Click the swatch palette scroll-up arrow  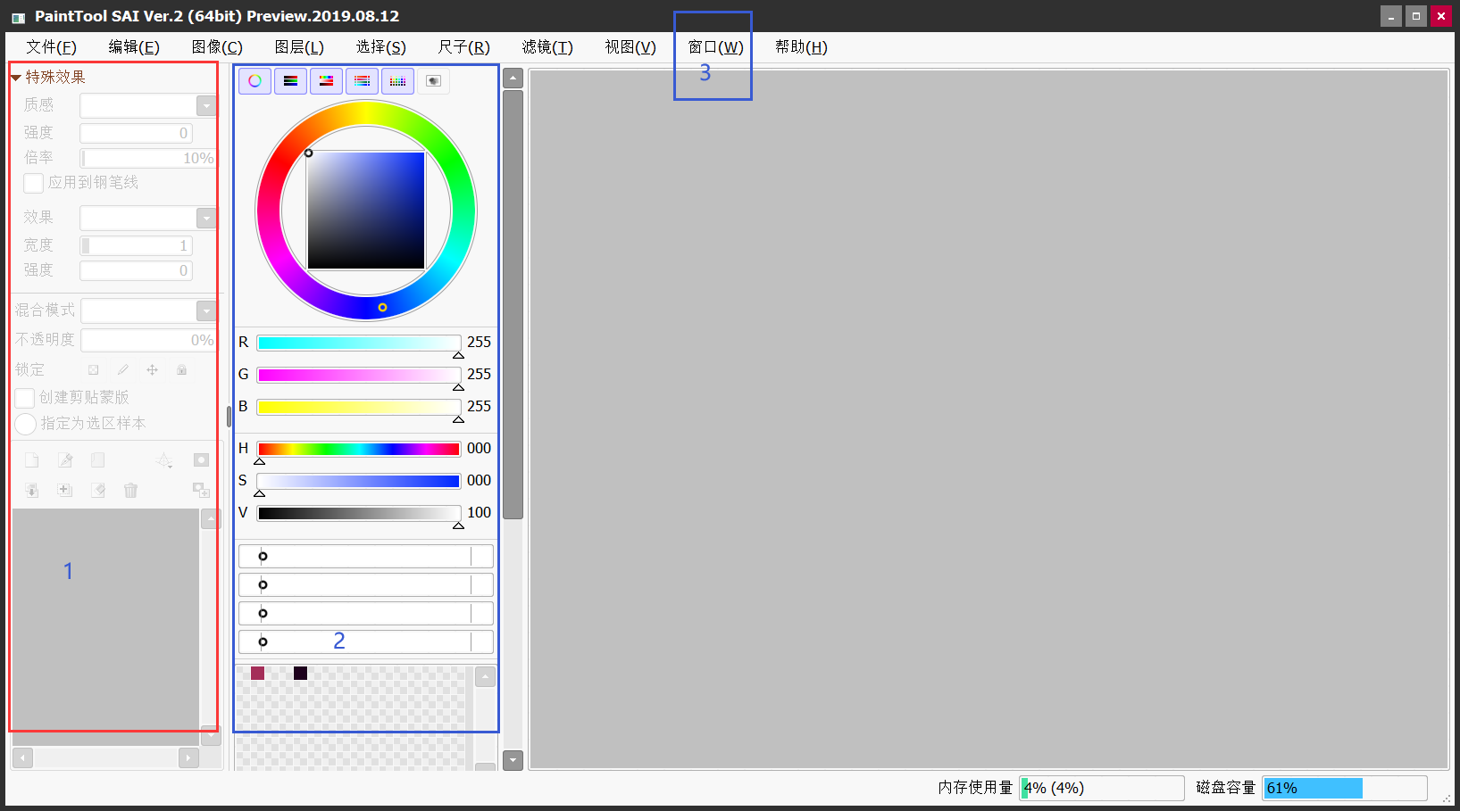(485, 676)
